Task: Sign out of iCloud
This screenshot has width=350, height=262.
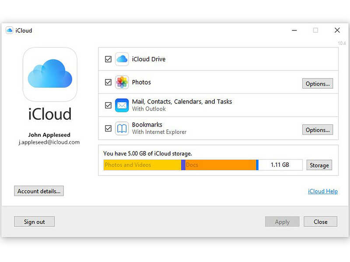Action: [x=34, y=221]
